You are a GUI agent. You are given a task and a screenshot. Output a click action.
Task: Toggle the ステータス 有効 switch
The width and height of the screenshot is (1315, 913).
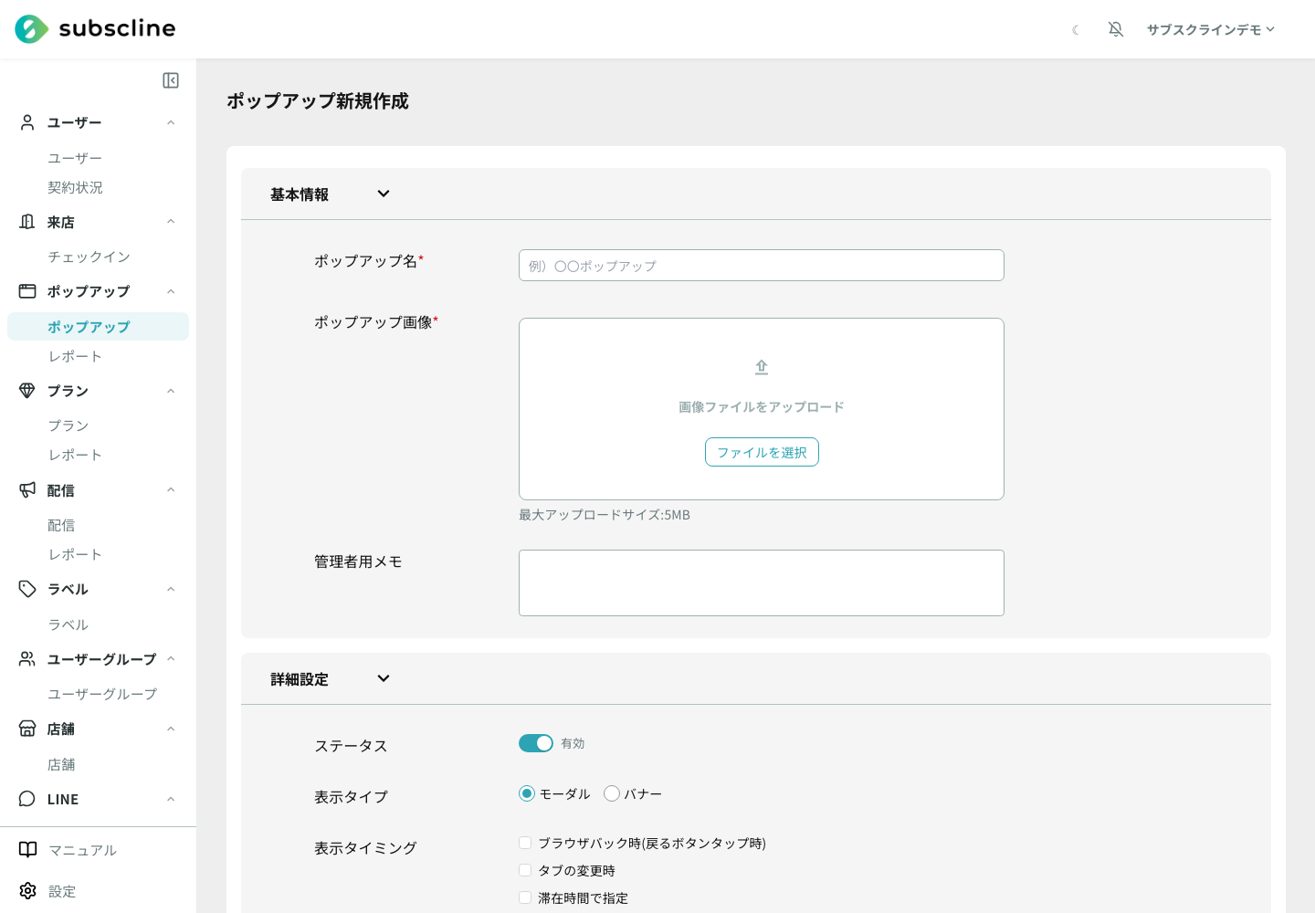click(536, 743)
